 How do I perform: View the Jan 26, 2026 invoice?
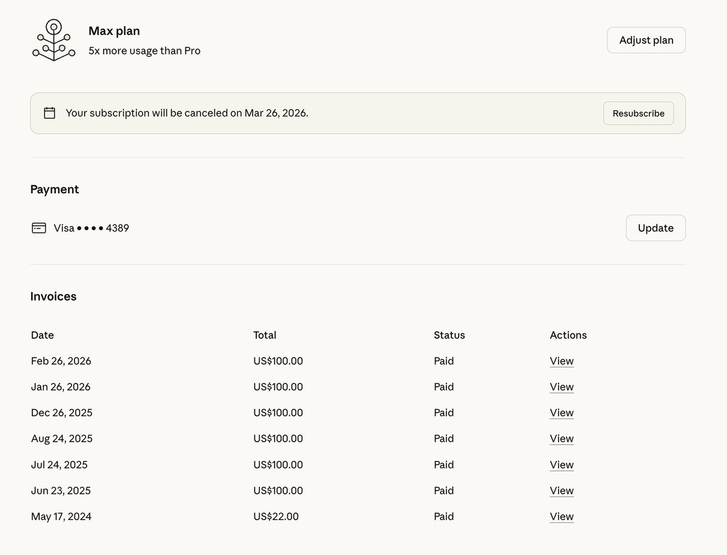click(x=562, y=387)
